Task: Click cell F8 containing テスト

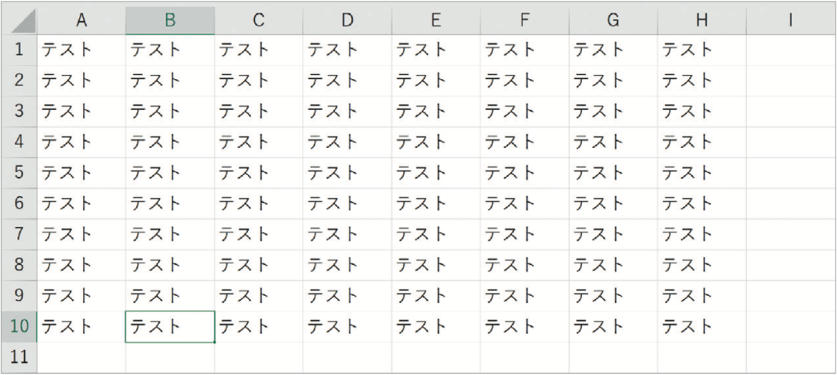Action: pyautogui.click(x=524, y=265)
